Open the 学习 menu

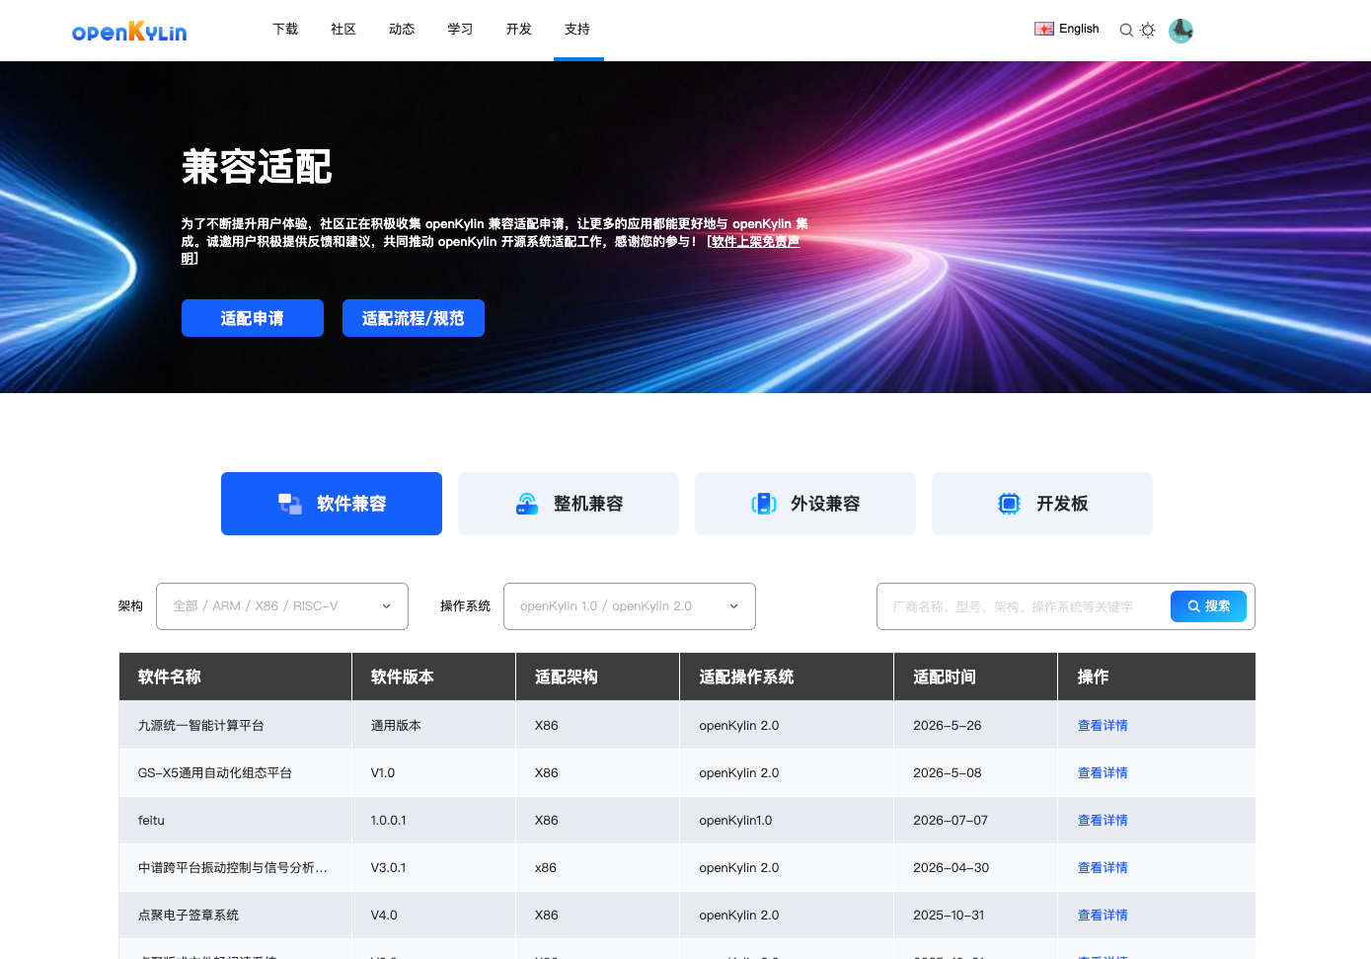pos(460,30)
